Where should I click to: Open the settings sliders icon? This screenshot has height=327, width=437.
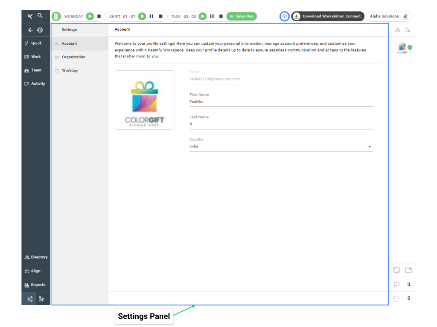pyautogui.click(x=30, y=299)
